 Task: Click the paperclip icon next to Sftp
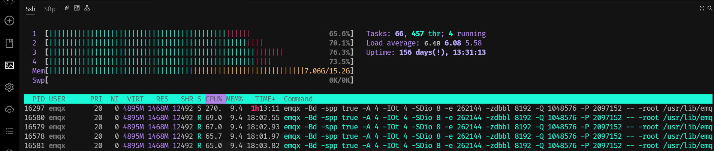coord(67,8)
